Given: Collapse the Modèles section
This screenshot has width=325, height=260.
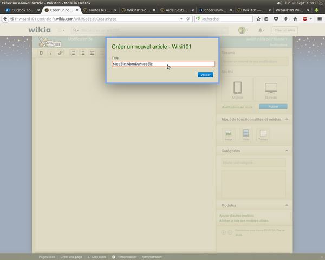Looking at the screenshot, I should pyautogui.click(x=287, y=205).
